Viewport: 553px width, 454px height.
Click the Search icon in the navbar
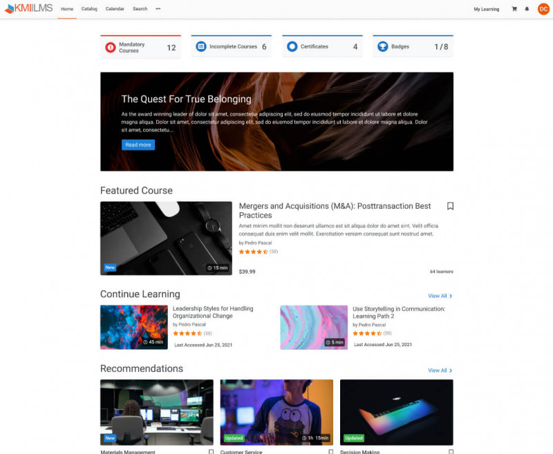[140, 9]
